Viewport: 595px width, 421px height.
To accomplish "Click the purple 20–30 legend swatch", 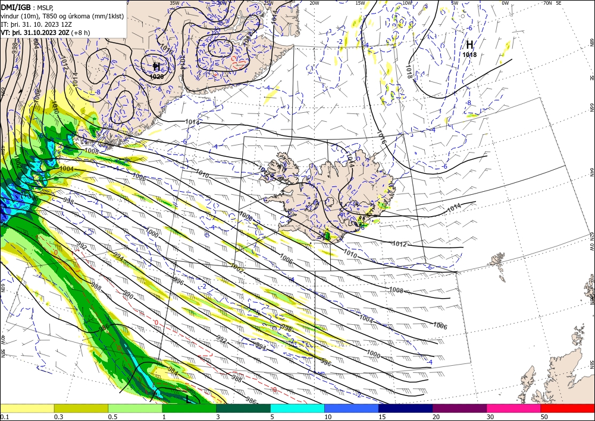I will coord(459,408).
